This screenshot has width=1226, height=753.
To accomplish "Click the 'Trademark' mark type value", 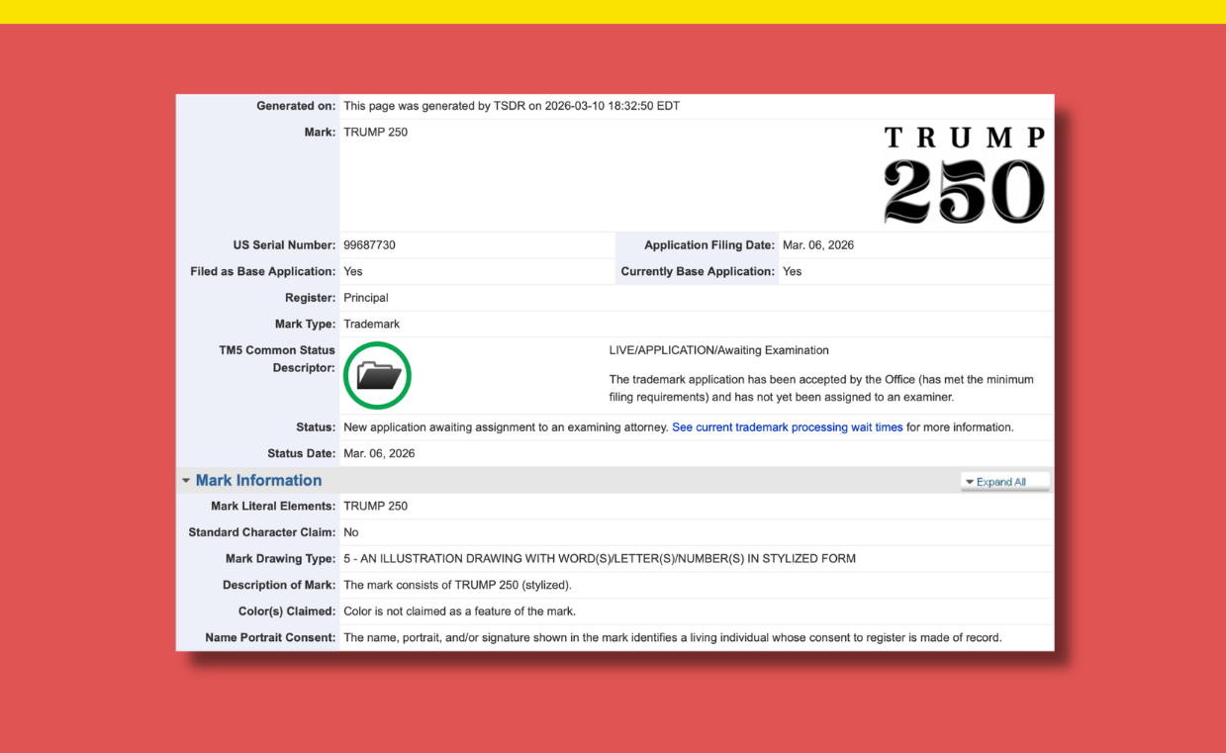I will [371, 325].
